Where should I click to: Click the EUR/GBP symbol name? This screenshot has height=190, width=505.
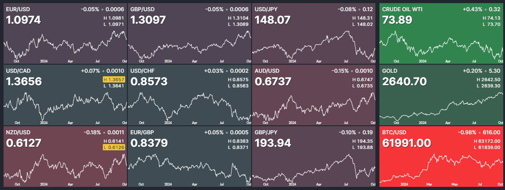click(x=143, y=132)
